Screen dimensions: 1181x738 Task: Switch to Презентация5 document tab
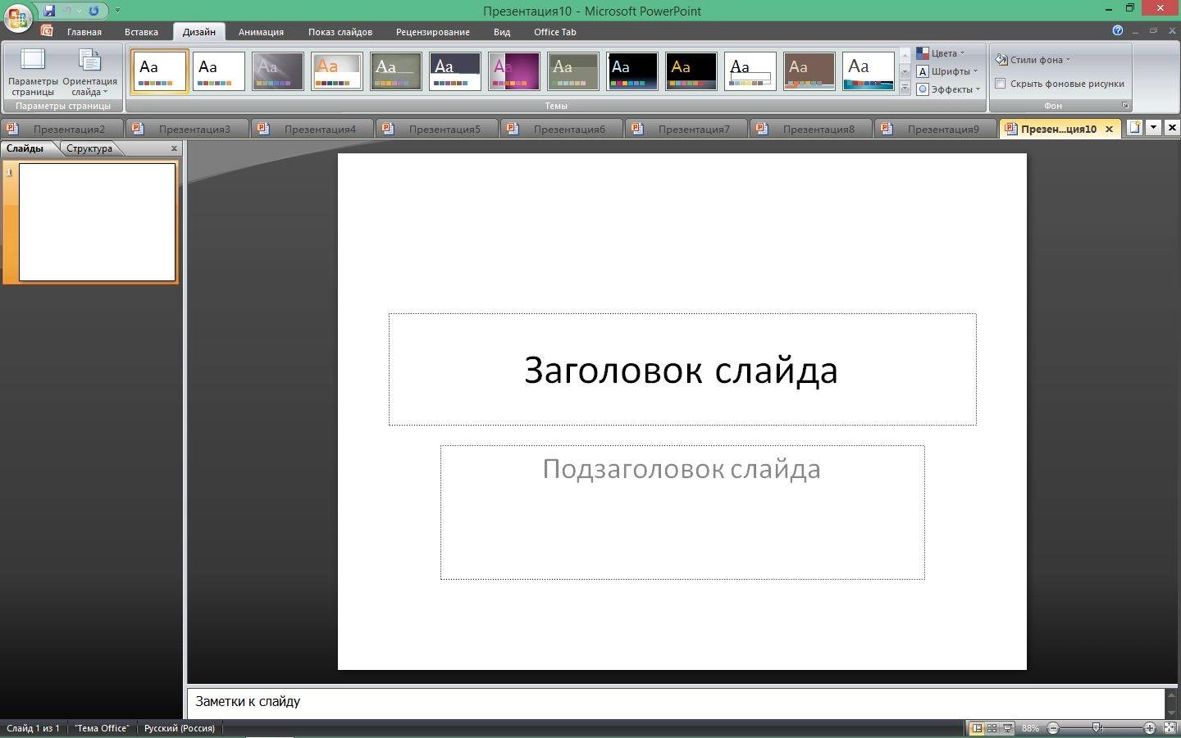click(437, 129)
